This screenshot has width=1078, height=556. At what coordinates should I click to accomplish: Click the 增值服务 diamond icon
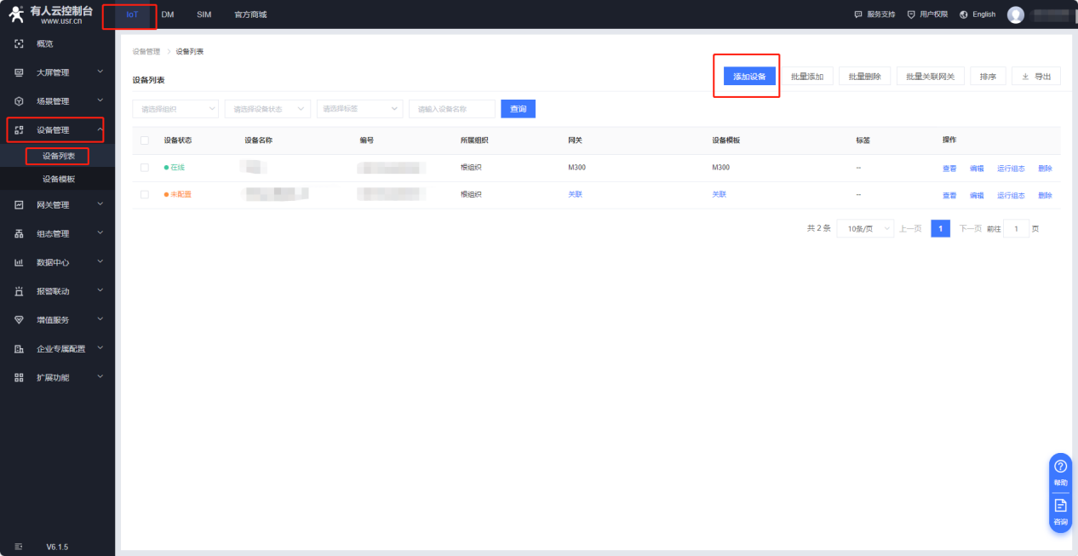(x=19, y=320)
